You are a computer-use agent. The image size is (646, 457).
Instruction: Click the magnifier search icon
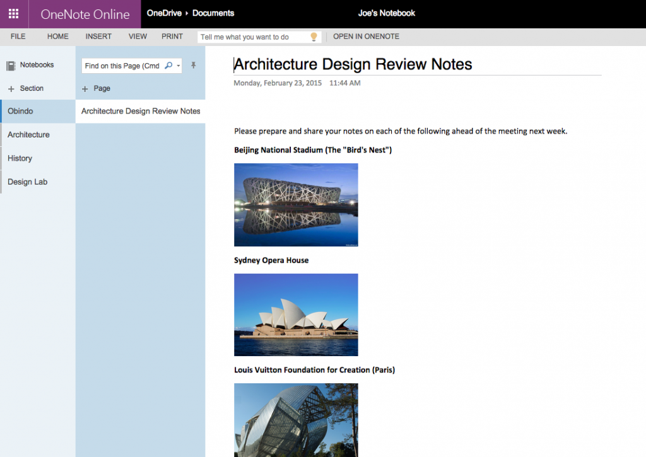point(168,66)
